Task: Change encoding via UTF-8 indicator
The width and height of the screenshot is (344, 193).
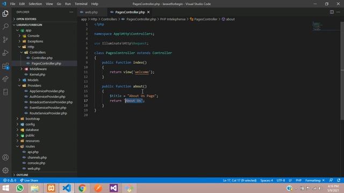Action: click(x=281, y=180)
